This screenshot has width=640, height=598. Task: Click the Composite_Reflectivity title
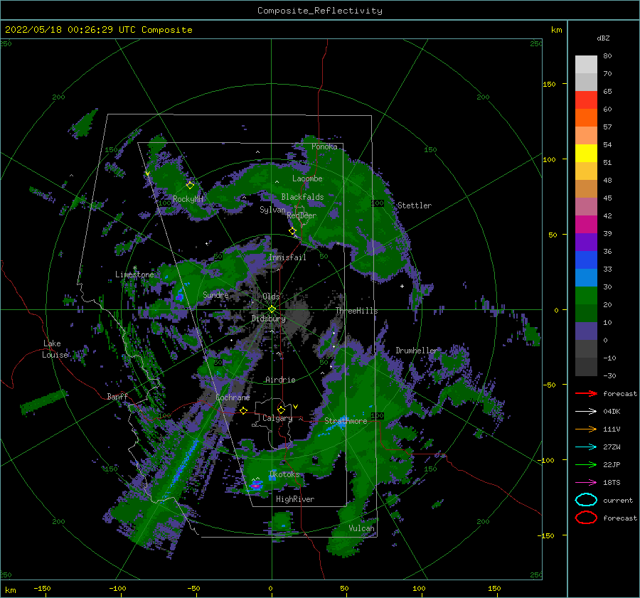319,11
